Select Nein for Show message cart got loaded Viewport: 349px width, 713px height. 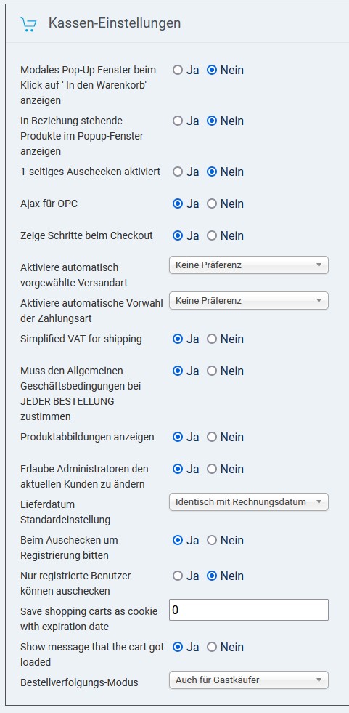(x=212, y=647)
